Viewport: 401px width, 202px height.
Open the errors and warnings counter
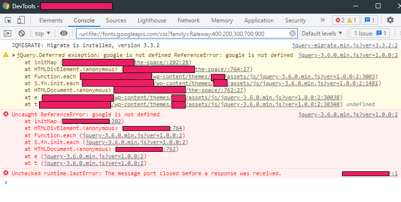click(346, 20)
